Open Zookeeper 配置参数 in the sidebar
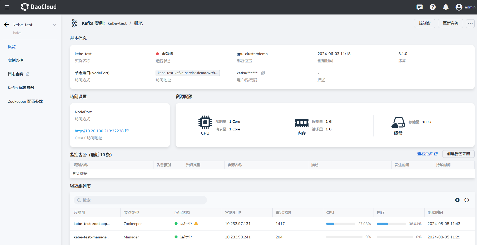477x245 pixels. pos(25,101)
